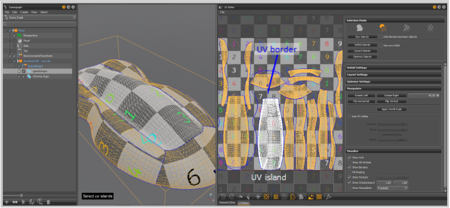Adjust the Scenegraph bottom zoom slider

(22, 196)
